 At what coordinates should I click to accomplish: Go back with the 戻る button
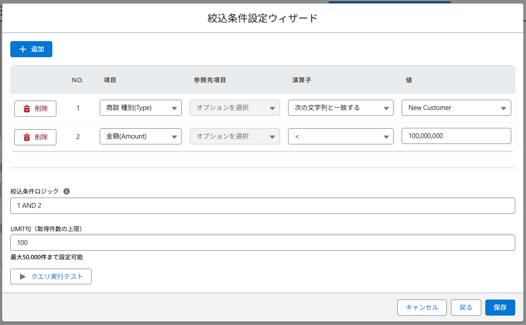pos(466,308)
